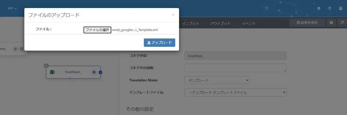The image size is (347, 115).
Task: Click the コネクタの説明 text area
Action: pyautogui.click(x=235, y=68)
